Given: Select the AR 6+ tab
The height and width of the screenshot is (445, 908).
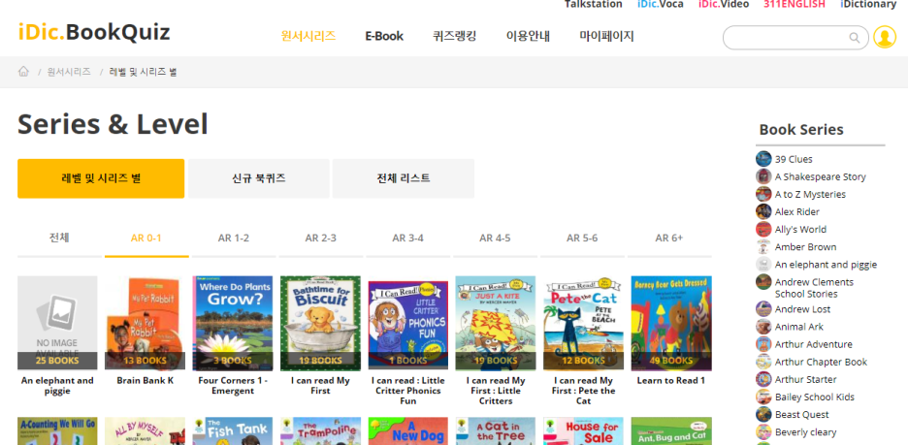Looking at the screenshot, I should (x=669, y=238).
